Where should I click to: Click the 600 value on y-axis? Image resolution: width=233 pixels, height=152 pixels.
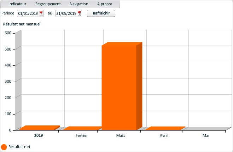(x=8, y=33)
